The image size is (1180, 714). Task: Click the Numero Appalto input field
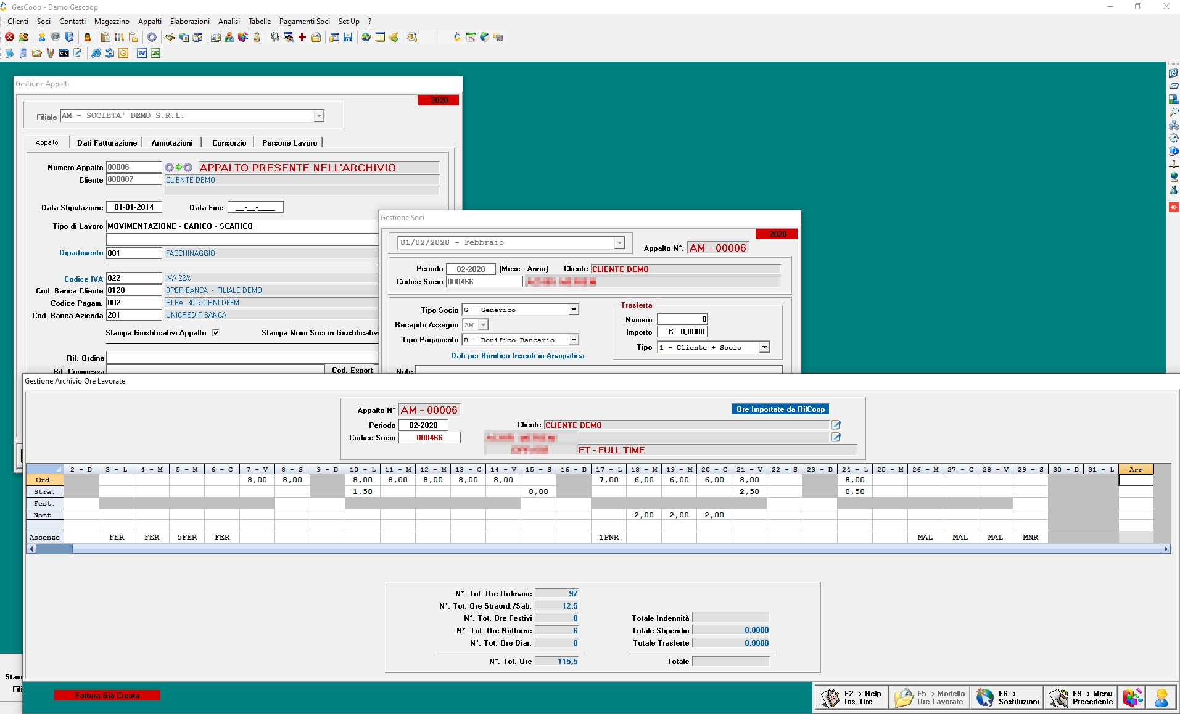(133, 166)
